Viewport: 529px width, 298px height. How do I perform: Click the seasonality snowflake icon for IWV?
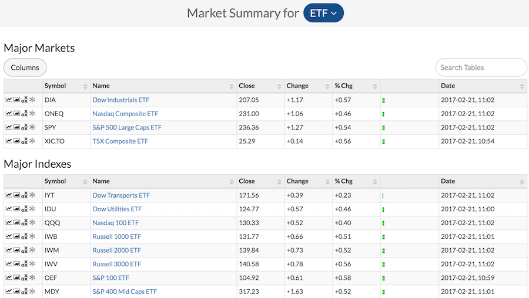point(32,264)
